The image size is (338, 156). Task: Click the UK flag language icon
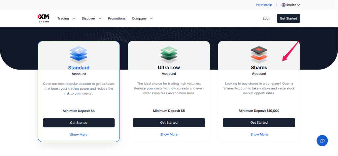pyautogui.click(x=283, y=5)
